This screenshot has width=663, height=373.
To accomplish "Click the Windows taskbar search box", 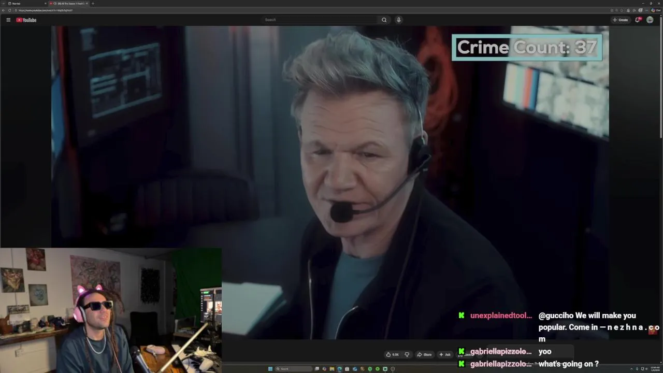I will click(x=293, y=369).
